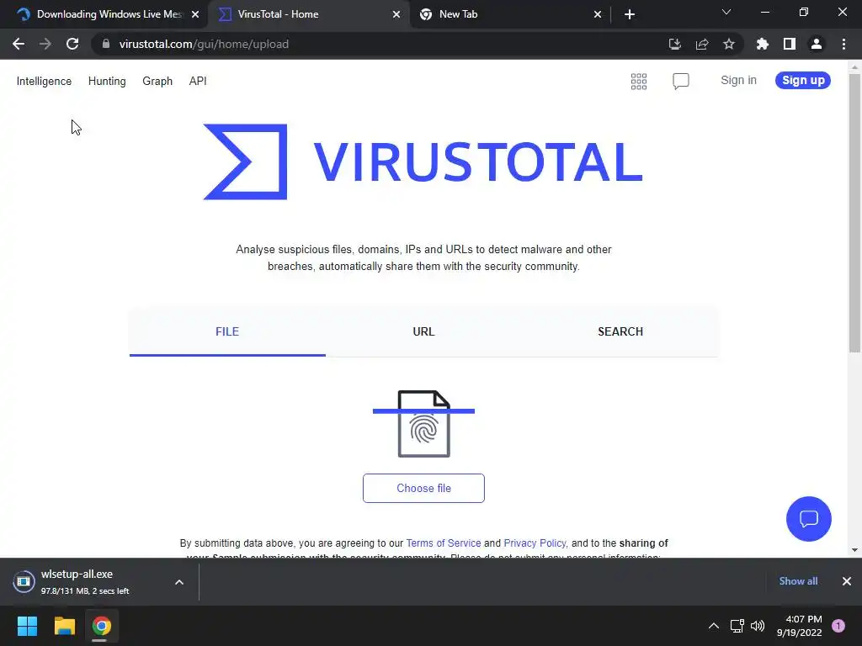Close the Downloading Windows Live Messenger tab

[x=195, y=14]
